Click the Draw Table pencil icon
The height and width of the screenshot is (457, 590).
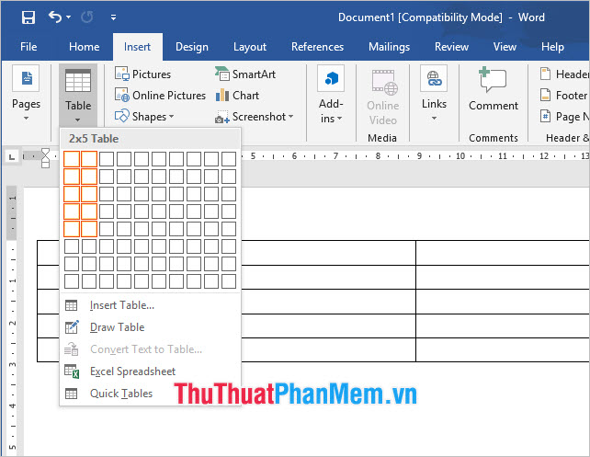[72, 327]
